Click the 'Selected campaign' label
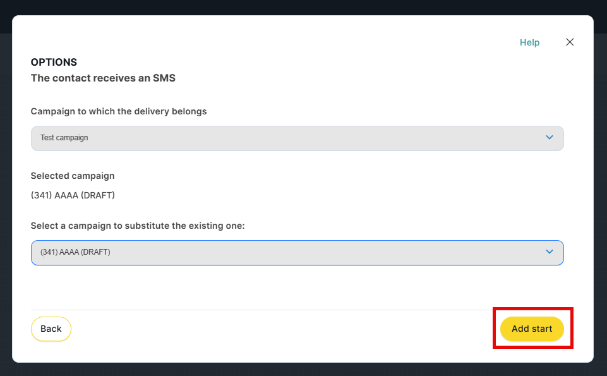 pos(73,176)
